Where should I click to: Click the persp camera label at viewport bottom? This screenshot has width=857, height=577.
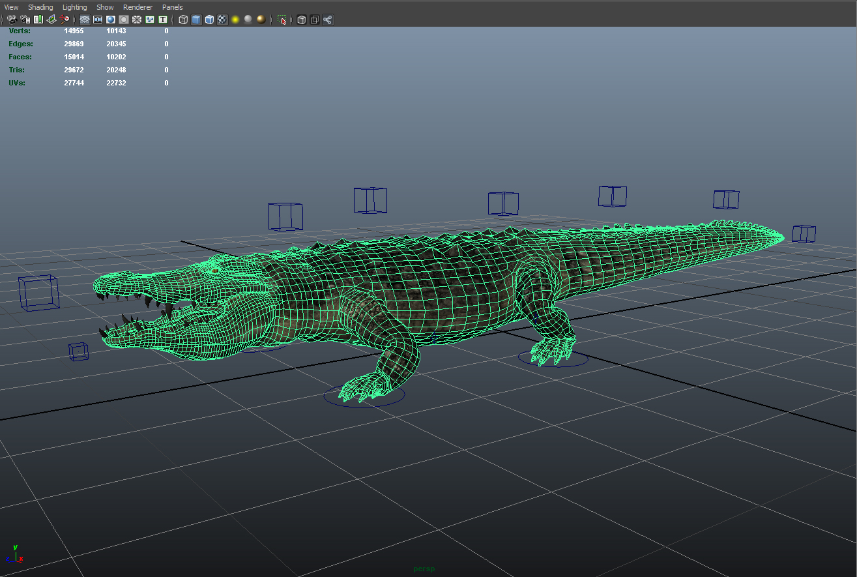(424, 569)
